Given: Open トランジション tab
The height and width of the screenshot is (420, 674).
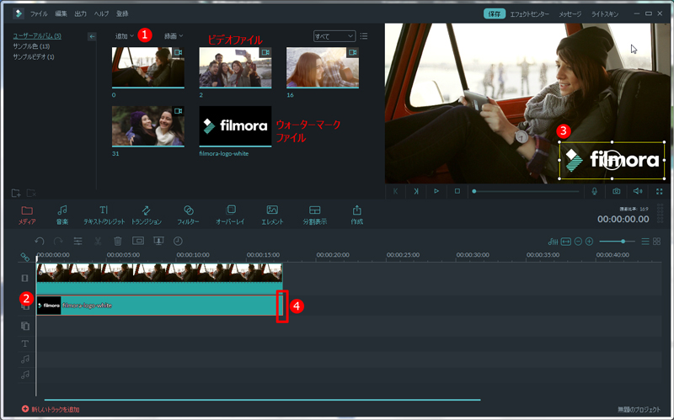Looking at the screenshot, I should (x=146, y=215).
